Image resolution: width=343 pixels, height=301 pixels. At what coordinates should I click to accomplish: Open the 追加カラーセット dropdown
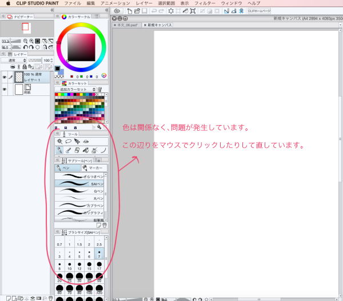click(75, 89)
